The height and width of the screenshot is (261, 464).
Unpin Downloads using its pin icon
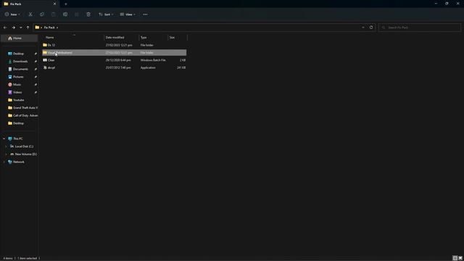click(x=36, y=61)
